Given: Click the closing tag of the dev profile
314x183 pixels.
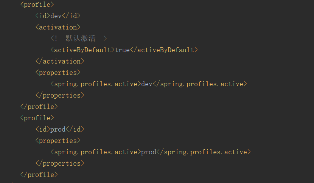Looking at the screenshot, I should [x=39, y=107].
